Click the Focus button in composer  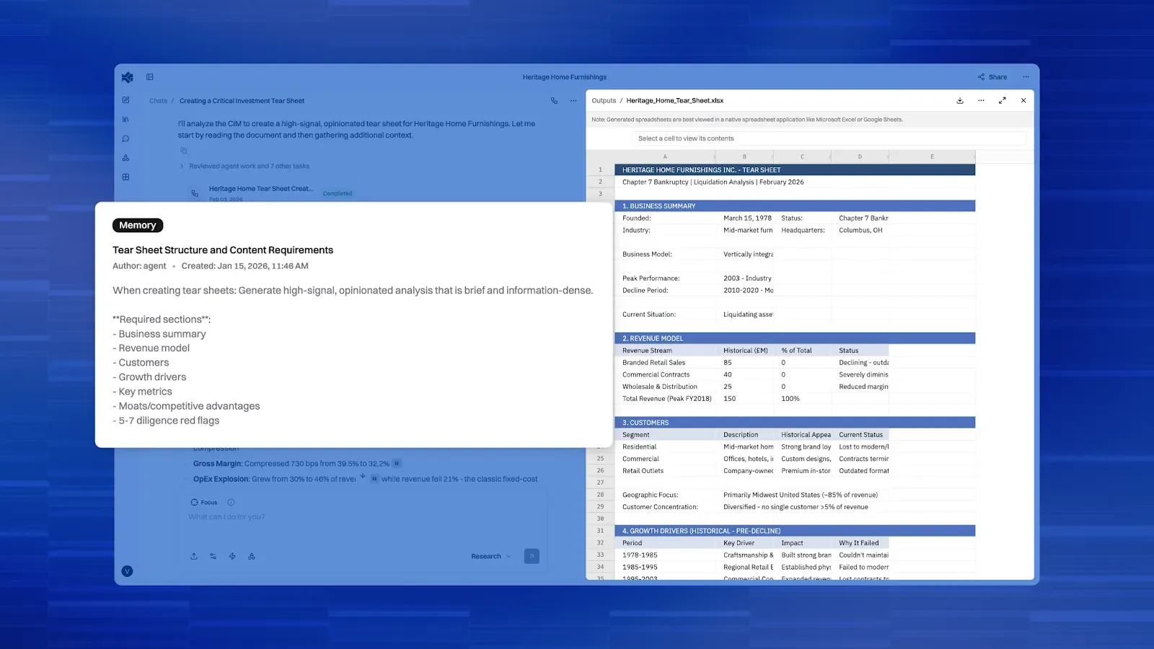[x=204, y=503]
